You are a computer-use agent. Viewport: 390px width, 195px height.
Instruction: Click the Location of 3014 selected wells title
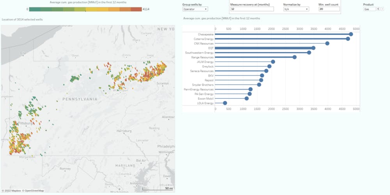tap(22, 19)
